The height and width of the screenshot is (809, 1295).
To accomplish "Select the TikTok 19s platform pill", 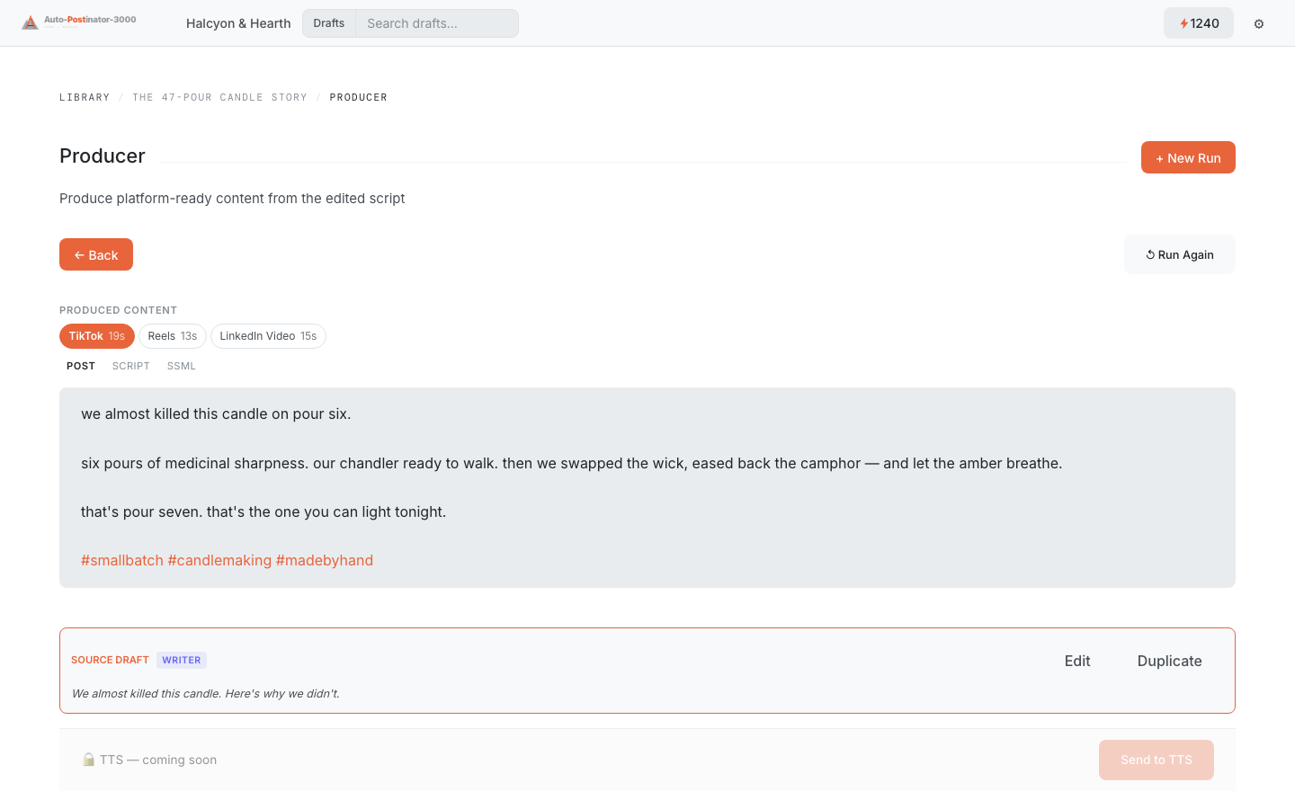I will coord(97,336).
